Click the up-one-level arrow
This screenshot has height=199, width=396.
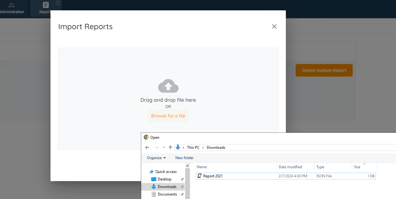[170, 148]
